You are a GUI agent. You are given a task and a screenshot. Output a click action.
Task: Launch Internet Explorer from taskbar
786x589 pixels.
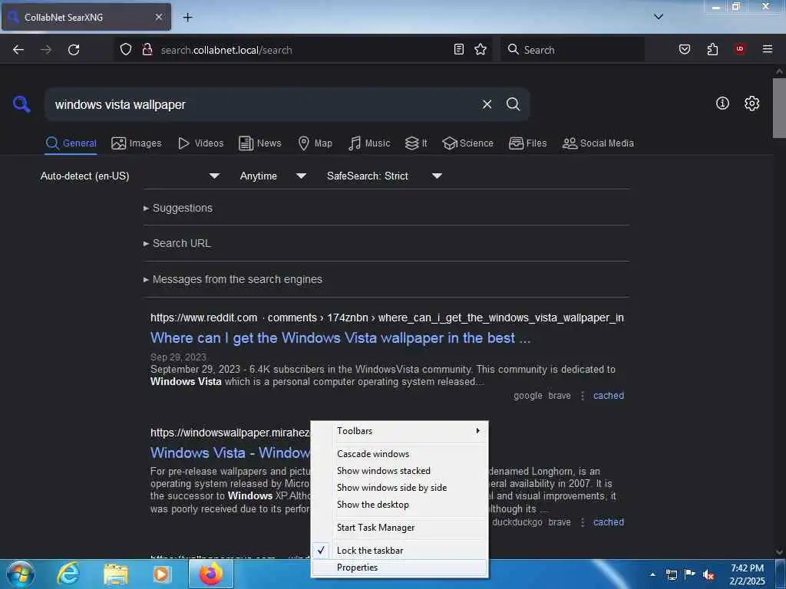pos(68,574)
